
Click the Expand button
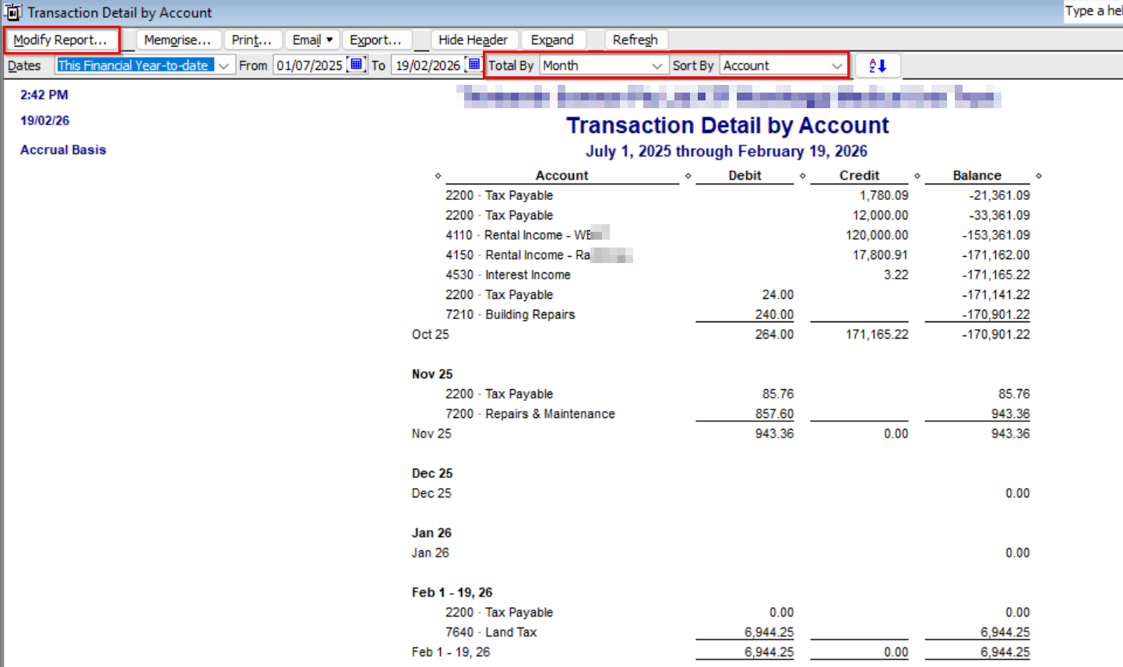click(x=552, y=40)
